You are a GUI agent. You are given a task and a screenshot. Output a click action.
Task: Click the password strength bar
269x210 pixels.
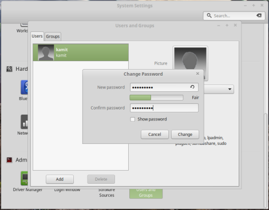[156, 98]
